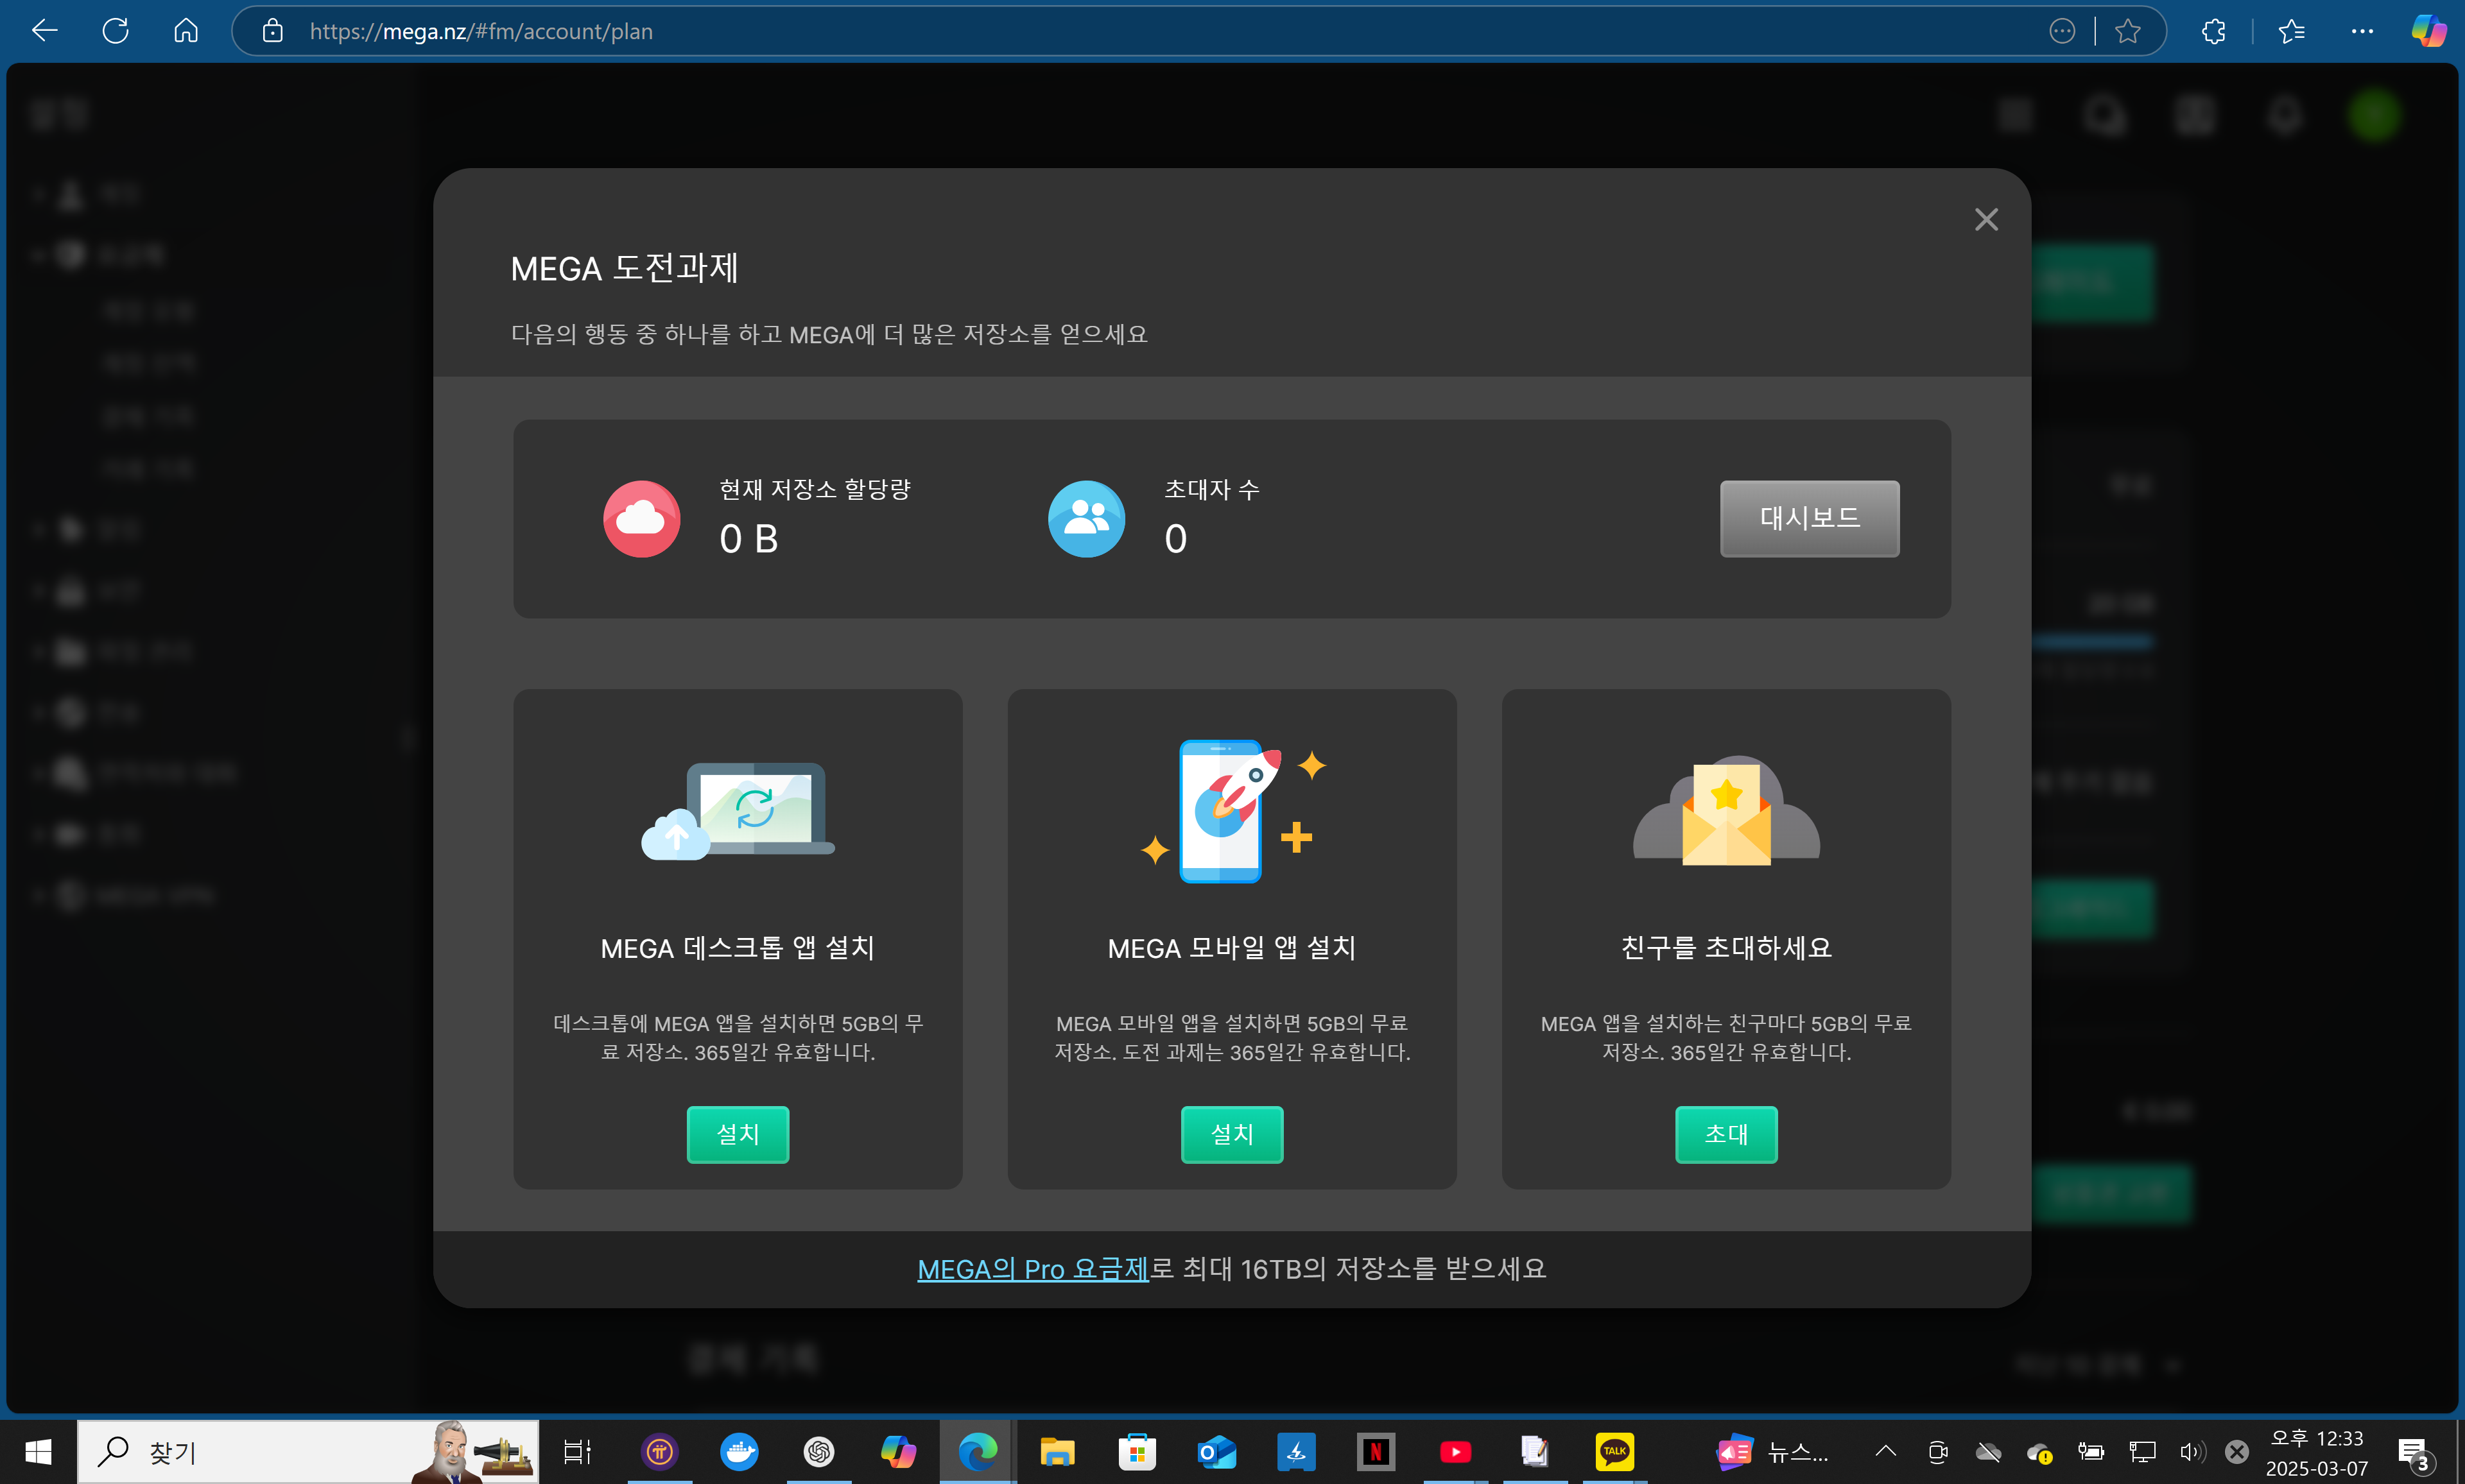Screen dimensions: 2465x1484
Task: Click the browser home icon
Action: 185,31
